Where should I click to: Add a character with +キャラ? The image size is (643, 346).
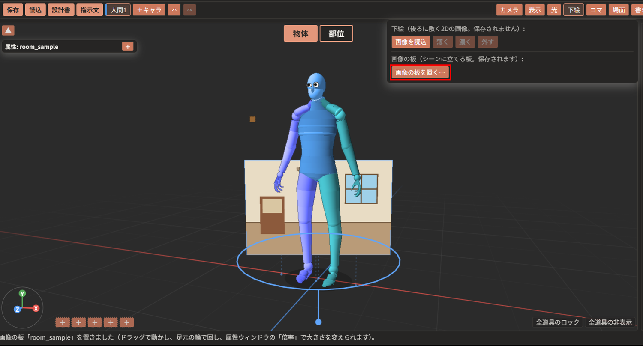pyautogui.click(x=149, y=10)
